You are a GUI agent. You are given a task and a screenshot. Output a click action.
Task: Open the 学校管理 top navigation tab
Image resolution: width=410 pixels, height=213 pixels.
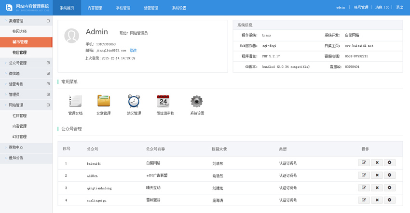(123, 8)
